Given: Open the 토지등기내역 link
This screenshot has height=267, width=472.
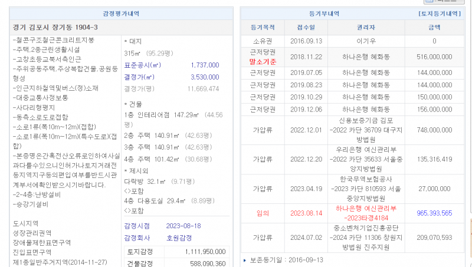Looking at the screenshot, I should click(438, 13).
